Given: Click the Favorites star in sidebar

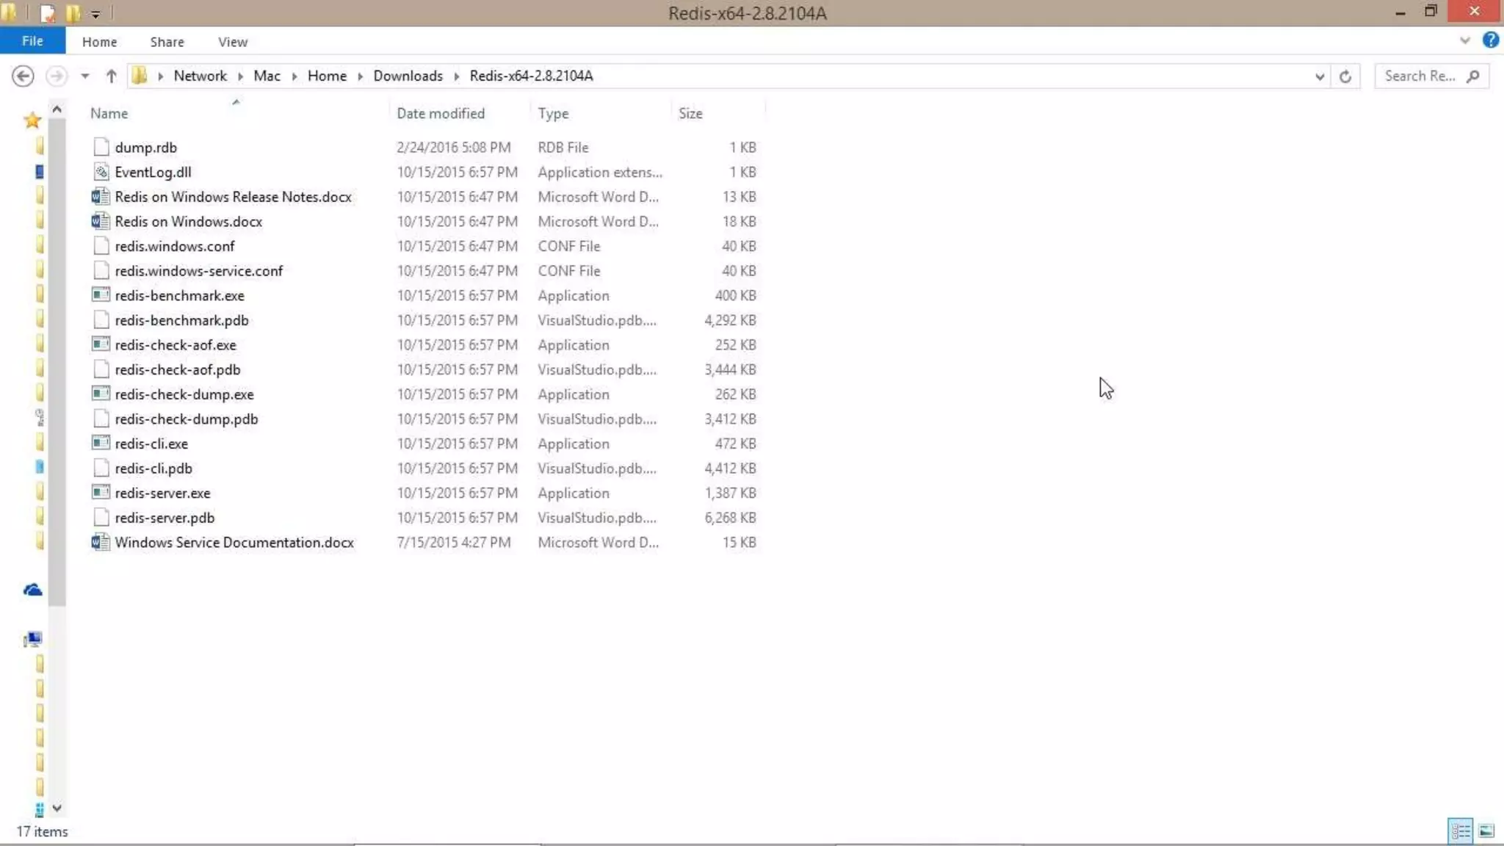Looking at the screenshot, I should tap(32, 120).
